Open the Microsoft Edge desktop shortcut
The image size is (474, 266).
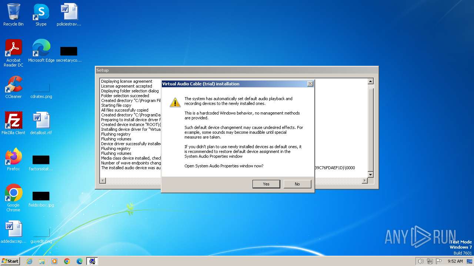tap(41, 51)
